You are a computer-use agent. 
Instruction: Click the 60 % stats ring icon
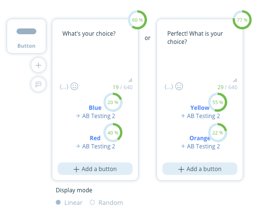point(137,20)
